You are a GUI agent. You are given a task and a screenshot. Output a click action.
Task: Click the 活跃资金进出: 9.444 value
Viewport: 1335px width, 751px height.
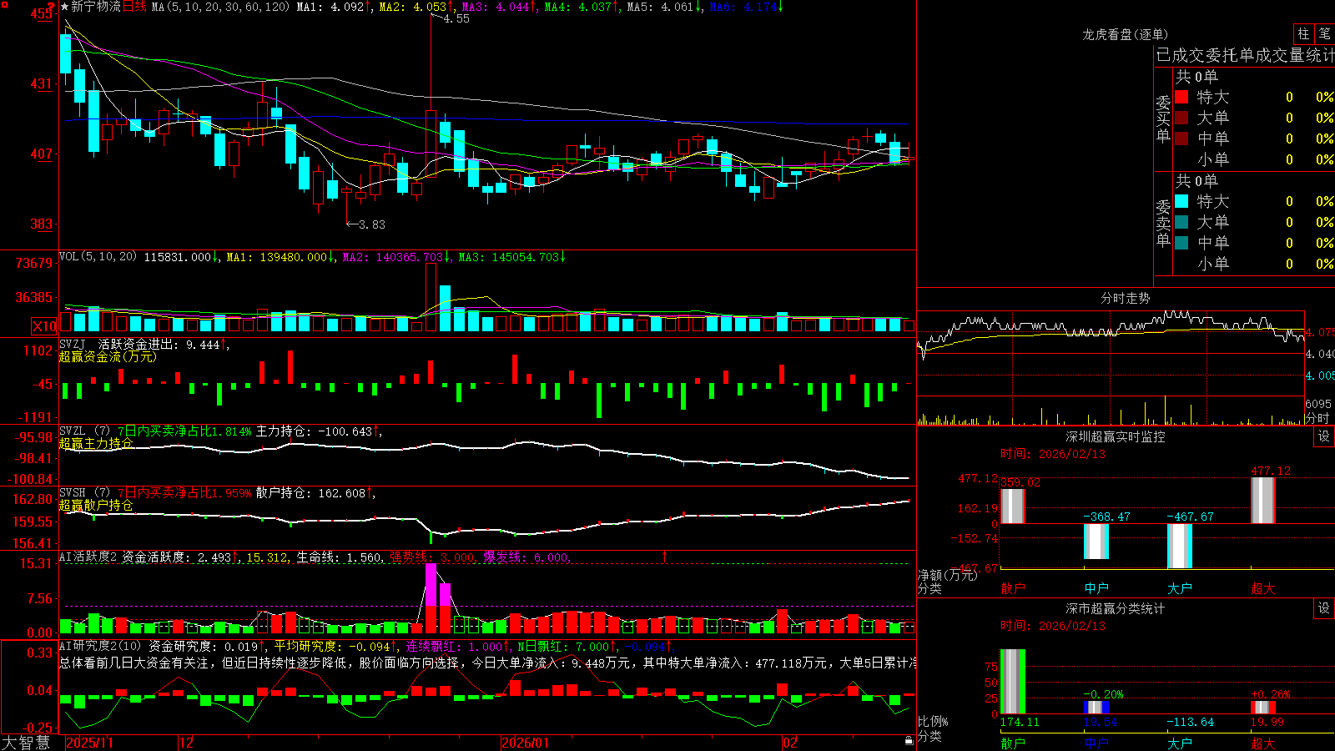coord(159,344)
